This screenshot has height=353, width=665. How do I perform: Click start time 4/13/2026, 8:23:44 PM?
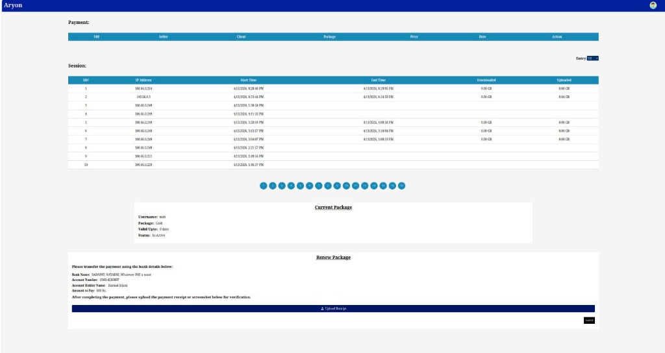249,97
